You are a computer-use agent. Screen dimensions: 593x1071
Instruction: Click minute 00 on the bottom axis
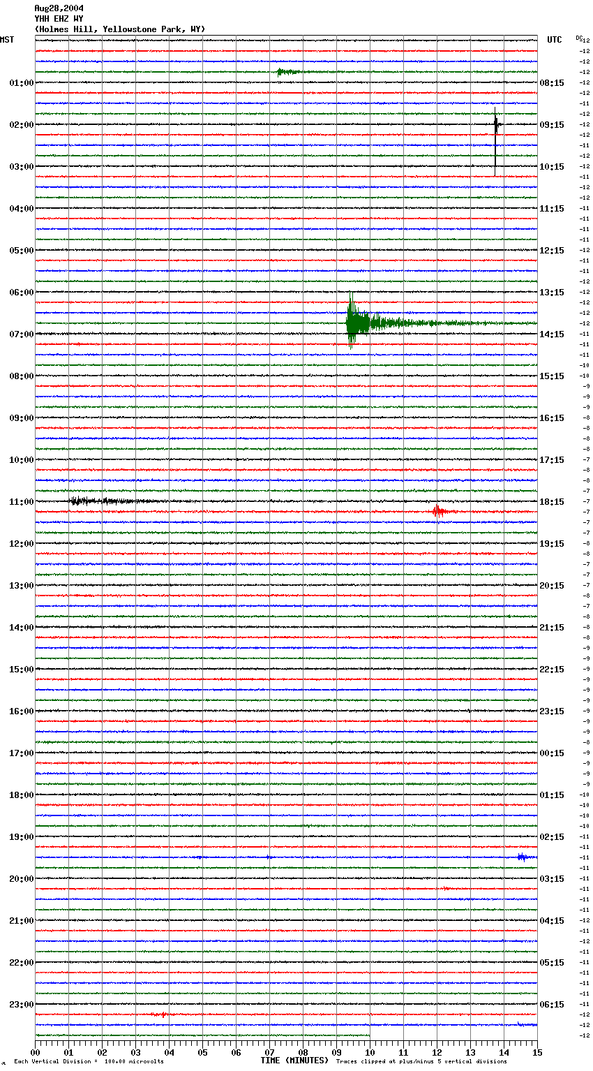pyautogui.click(x=35, y=1051)
